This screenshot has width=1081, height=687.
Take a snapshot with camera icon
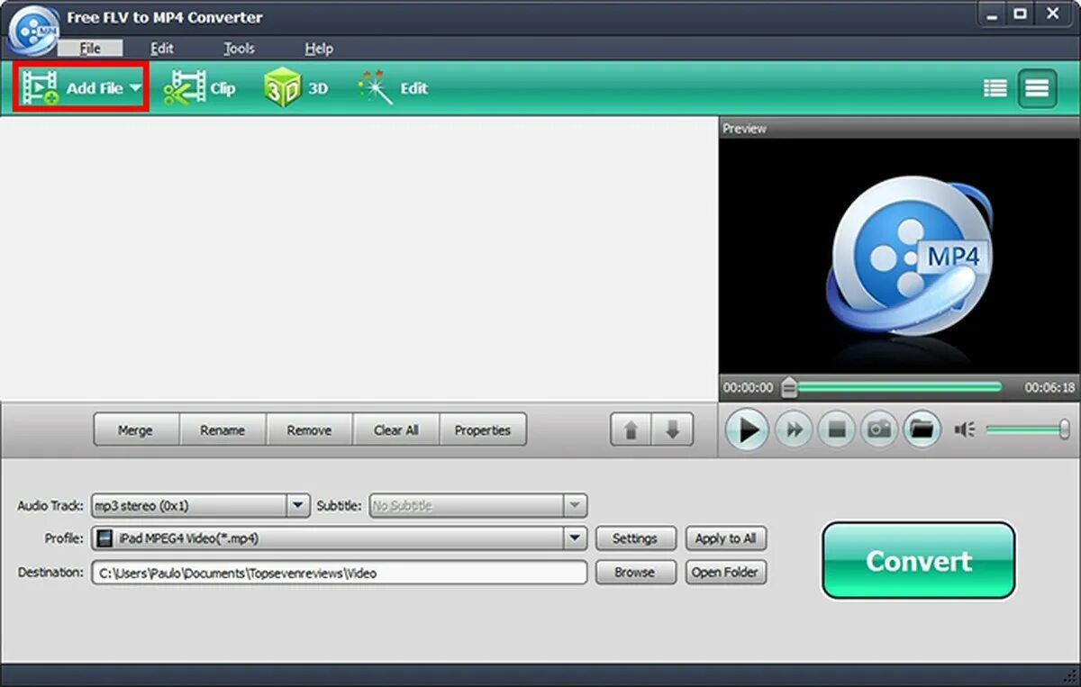pos(878,430)
